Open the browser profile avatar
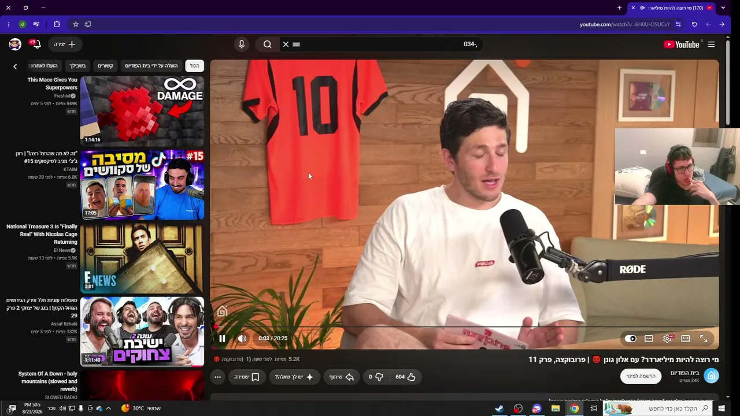 [22, 24]
